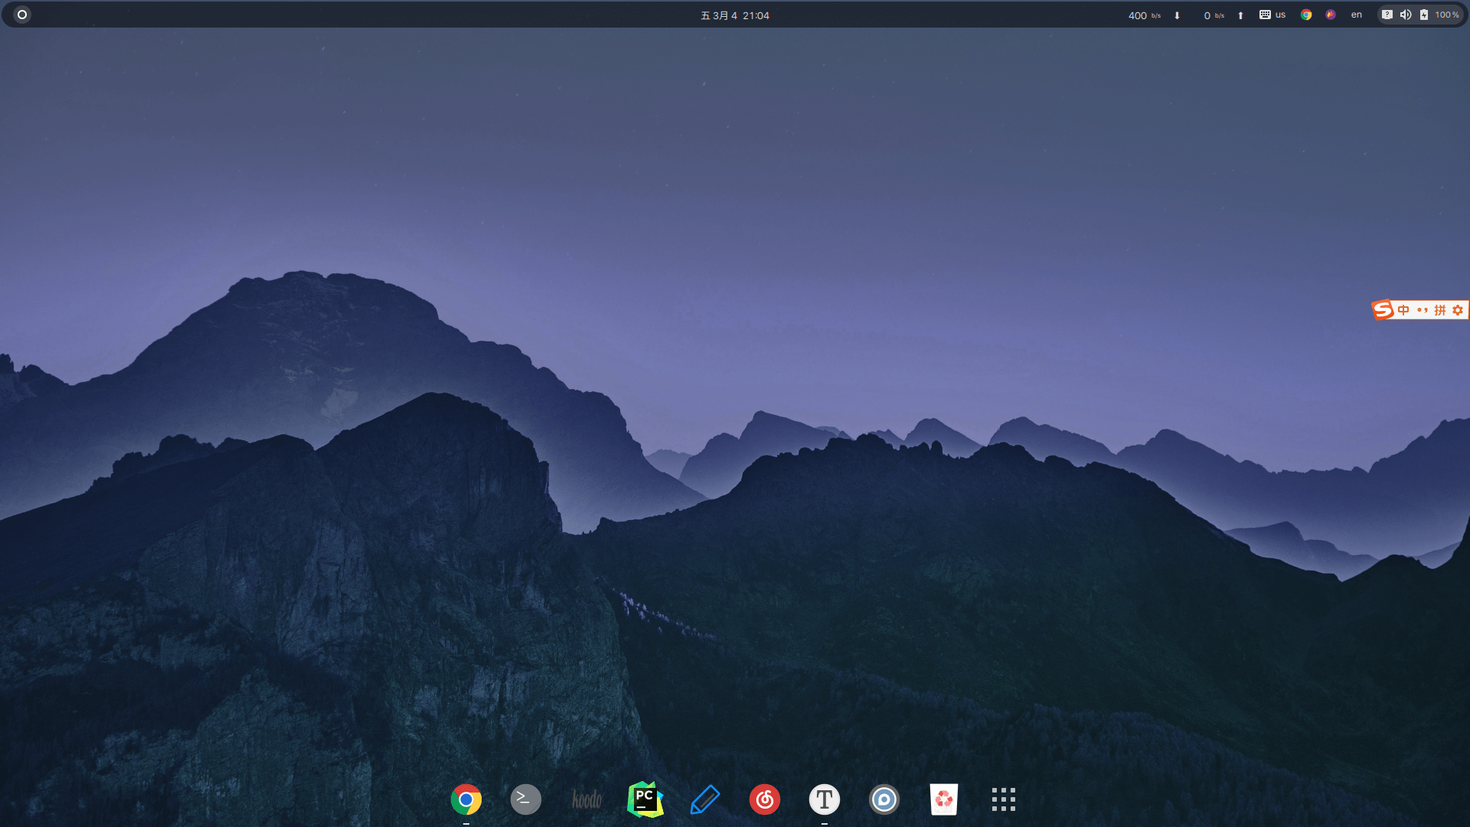Open the Activities overview circle button
Screen dimensions: 1470x827
[x=22, y=15]
